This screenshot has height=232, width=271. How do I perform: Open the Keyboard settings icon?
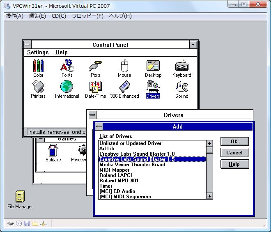(x=182, y=68)
